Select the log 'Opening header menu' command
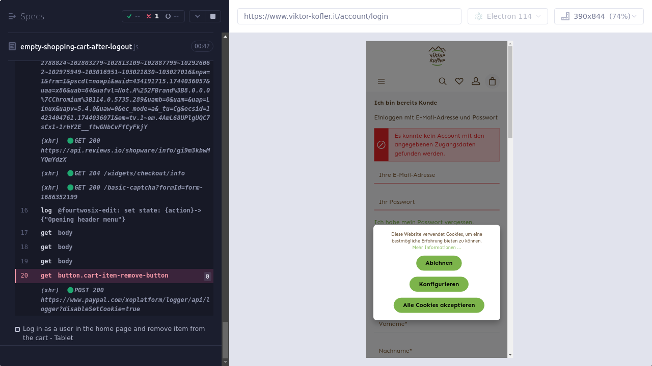Screen dimensions: 652x366 [121, 215]
